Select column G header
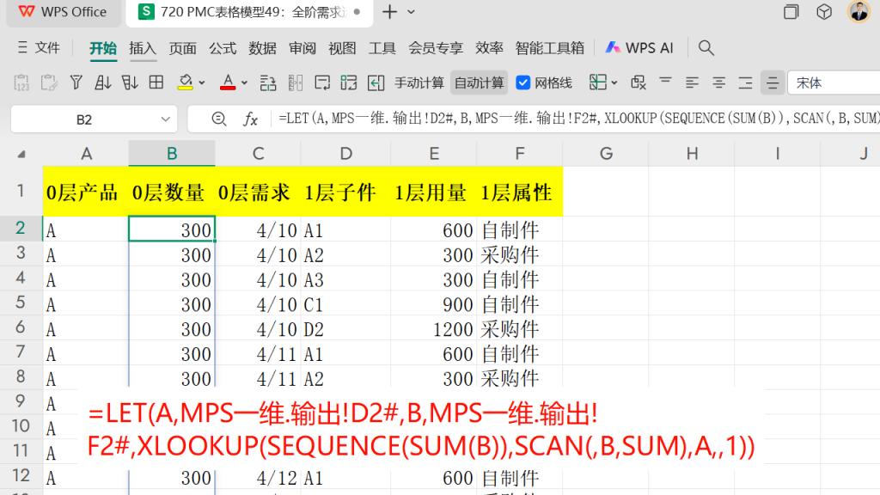This screenshot has height=495, width=880. [x=606, y=153]
